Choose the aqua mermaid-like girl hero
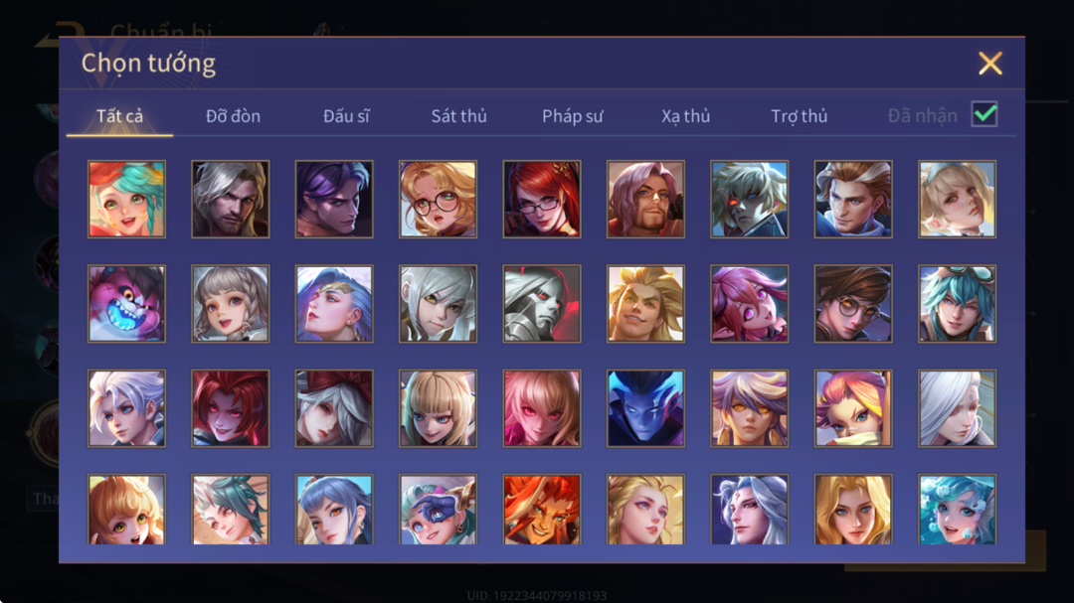The width and height of the screenshot is (1074, 603). pyautogui.click(x=957, y=510)
